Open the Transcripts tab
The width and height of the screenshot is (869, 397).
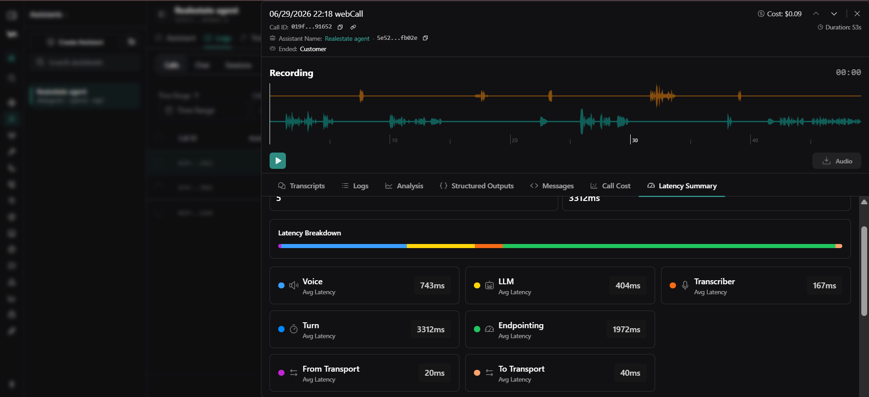click(301, 186)
